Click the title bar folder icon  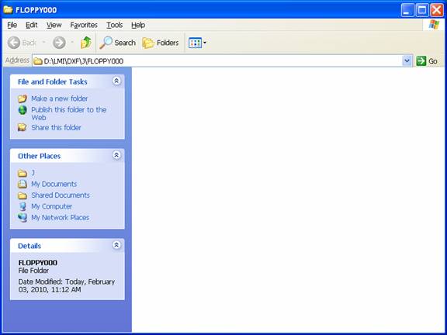(8, 10)
